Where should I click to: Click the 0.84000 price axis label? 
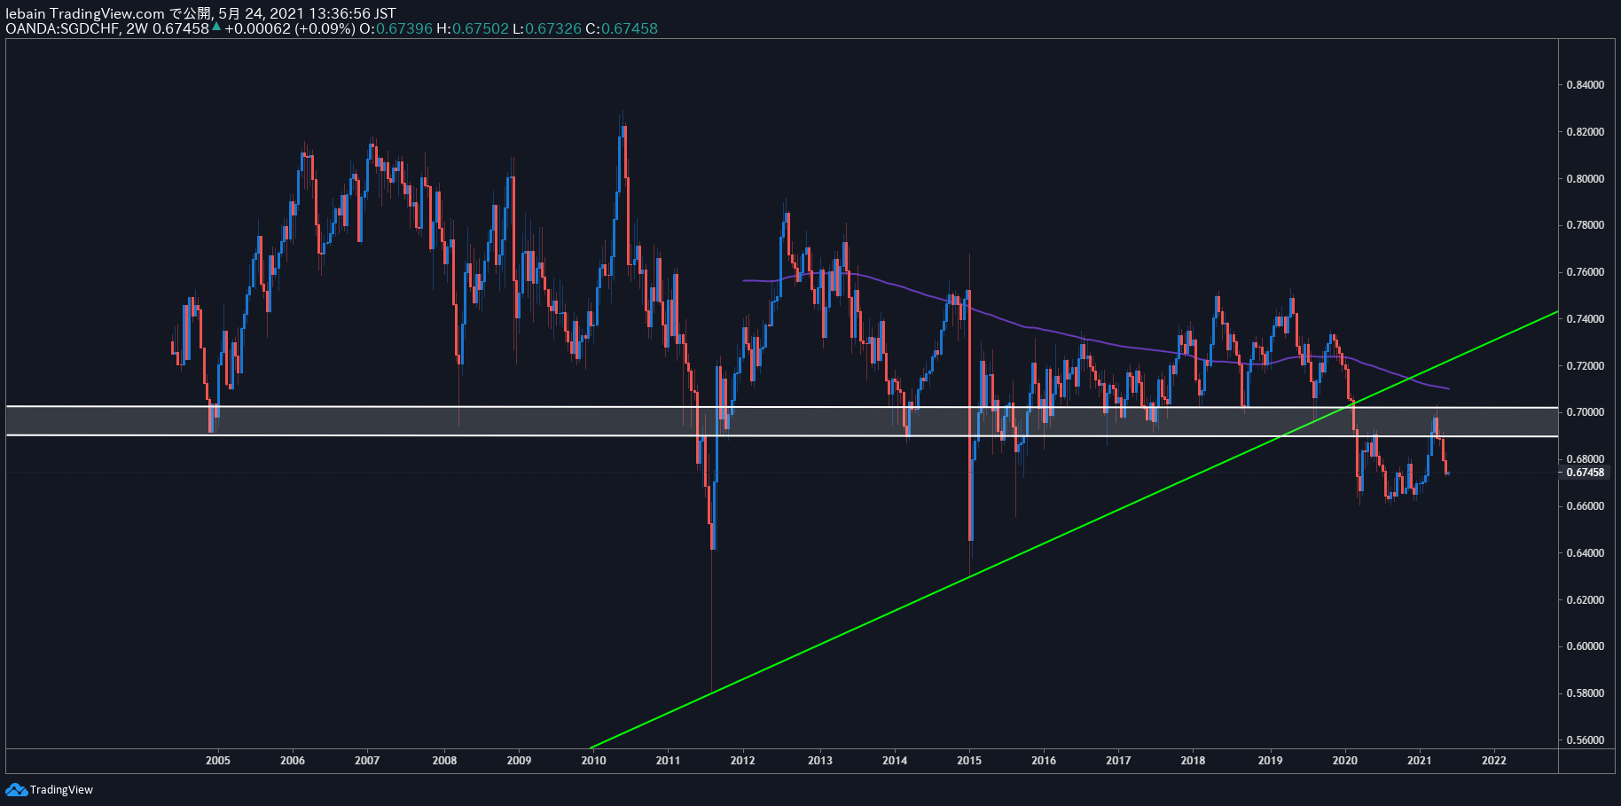pos(1585,85)
